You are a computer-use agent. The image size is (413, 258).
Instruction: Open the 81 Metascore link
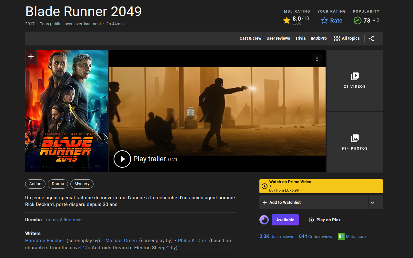352,236
